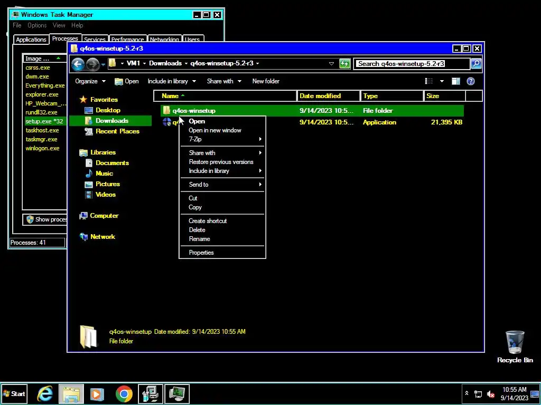Open the Organize toolbar dropdown
This screenshot has height=405, width=541.
90,81
